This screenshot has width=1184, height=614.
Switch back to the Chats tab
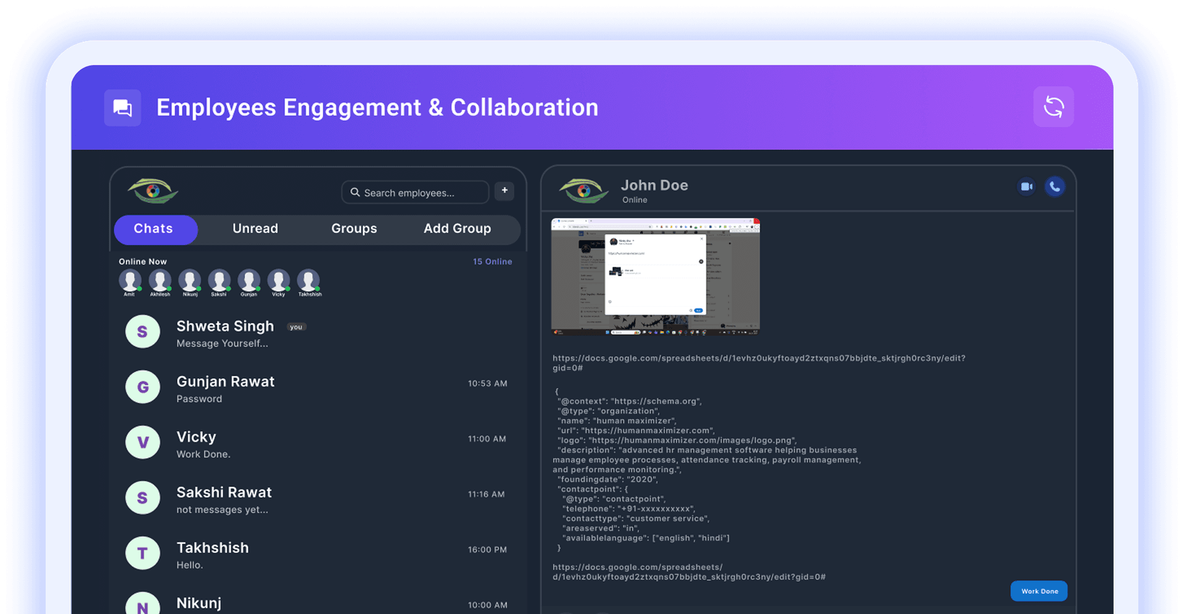155,229
